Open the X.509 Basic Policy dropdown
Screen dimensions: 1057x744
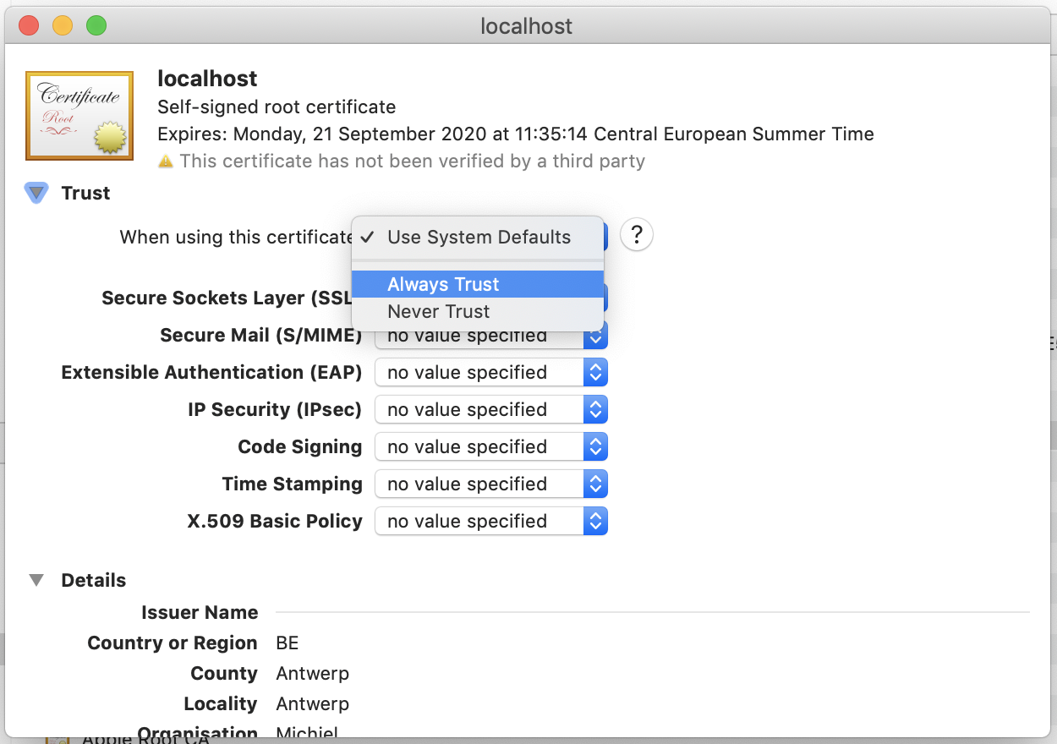491,521
